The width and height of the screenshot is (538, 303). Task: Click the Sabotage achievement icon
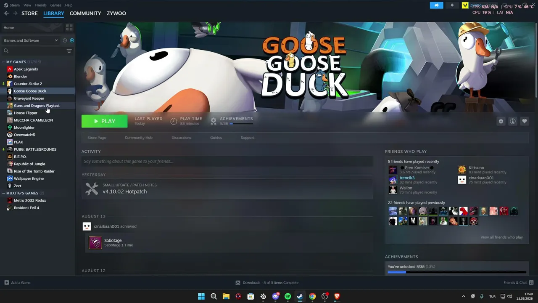tap(95, 242)
